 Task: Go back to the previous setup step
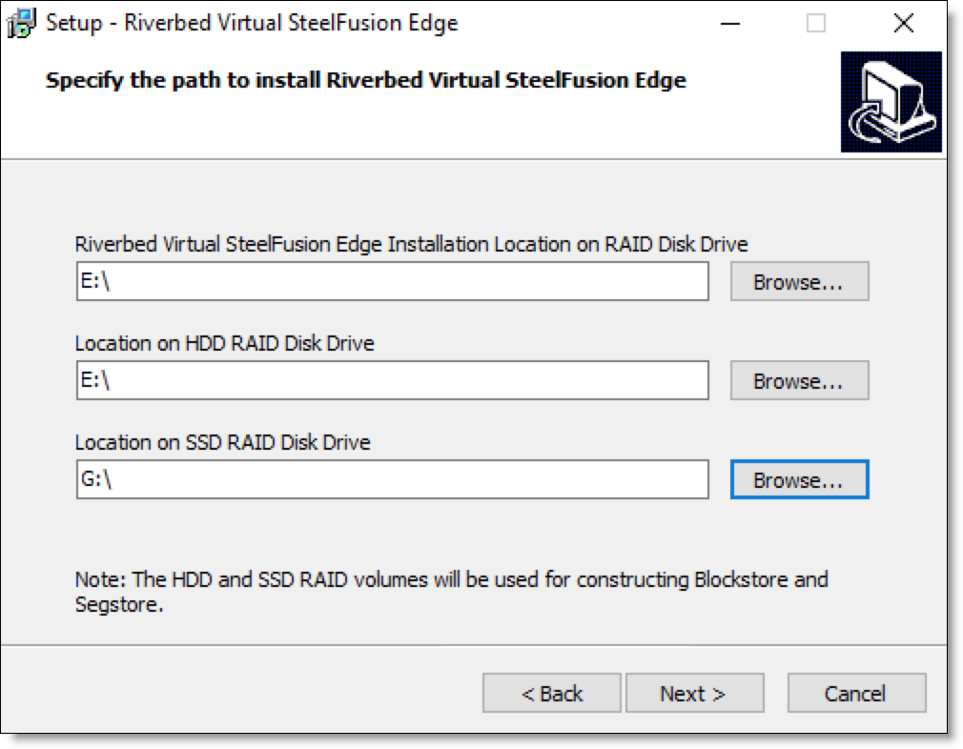pos(551,693)
